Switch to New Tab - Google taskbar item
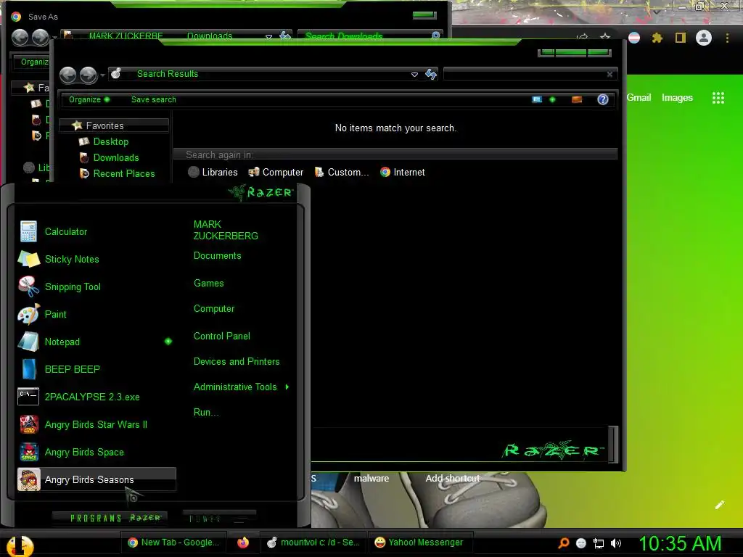Viewport: 743px width, 557px height. (x=173, y=542)
